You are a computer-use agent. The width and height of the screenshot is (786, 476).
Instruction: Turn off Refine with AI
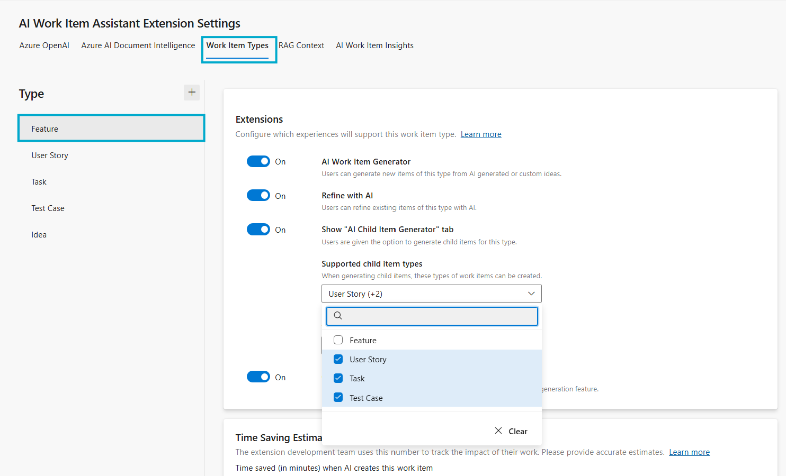tap(258, 195)
